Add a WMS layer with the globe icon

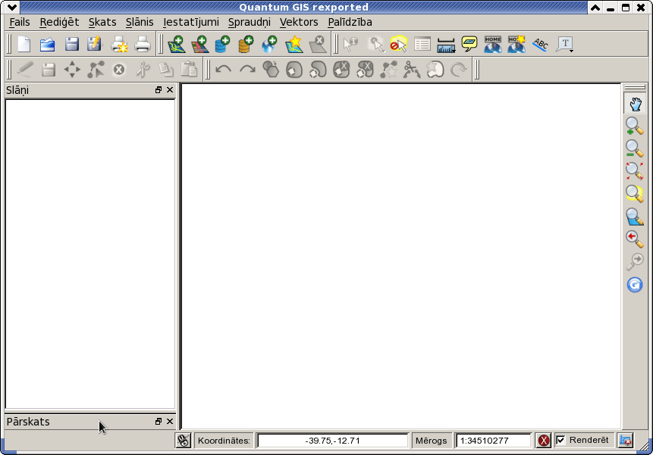269,44
